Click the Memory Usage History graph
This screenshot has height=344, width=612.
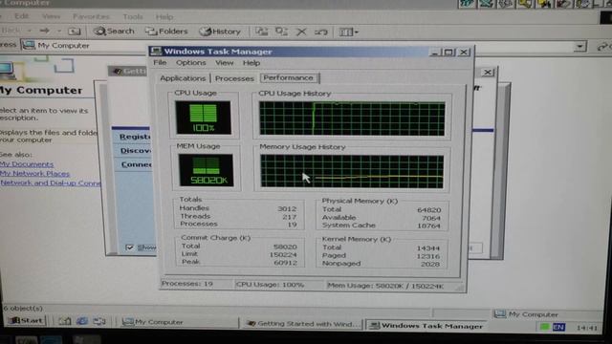click(x=352, y=171)
